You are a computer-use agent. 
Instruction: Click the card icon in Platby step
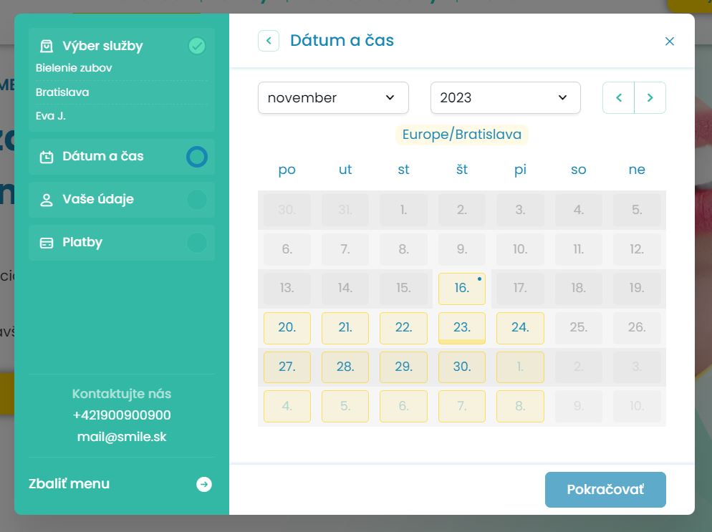(x=47, y=243)
